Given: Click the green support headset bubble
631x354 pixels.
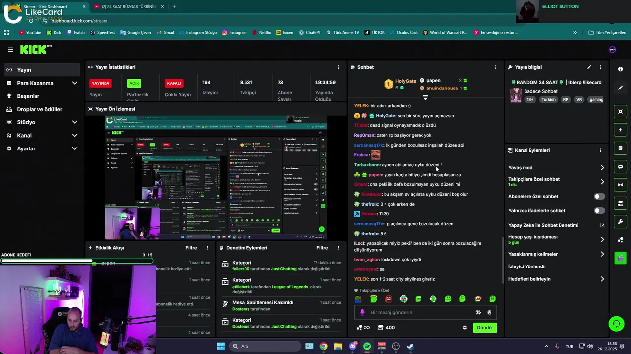Looking at the screenshot, I should coord(616,324).
